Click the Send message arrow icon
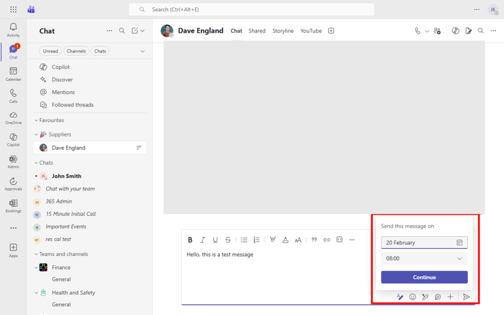The height and width of the screenshot is (315, 504). tap(467, 297)
